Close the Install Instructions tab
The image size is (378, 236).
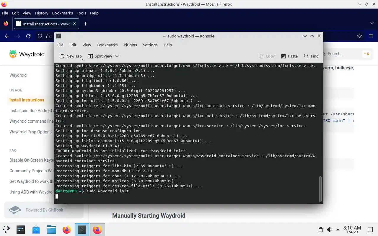tap(74, 24)
